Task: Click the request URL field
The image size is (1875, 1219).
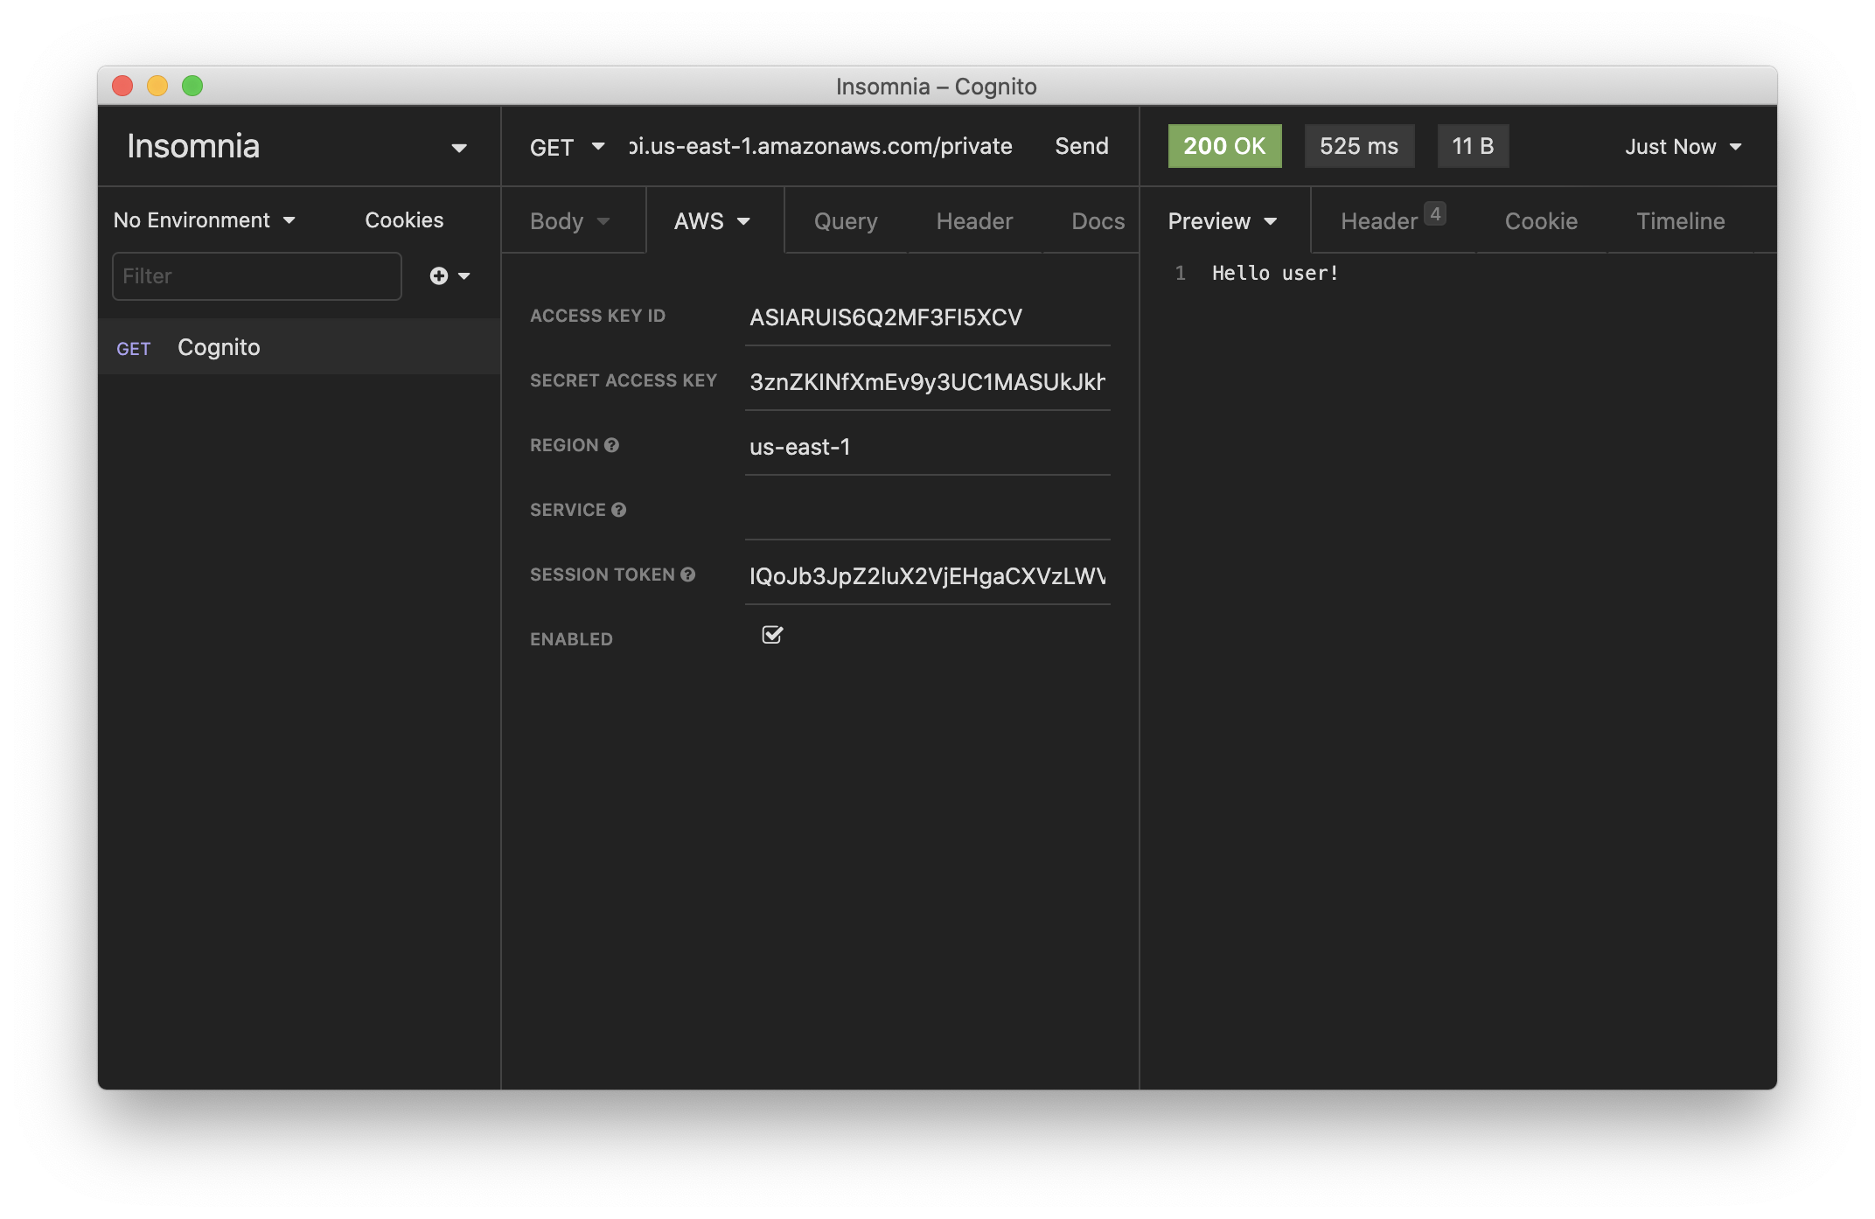Action: coord(820,146)
